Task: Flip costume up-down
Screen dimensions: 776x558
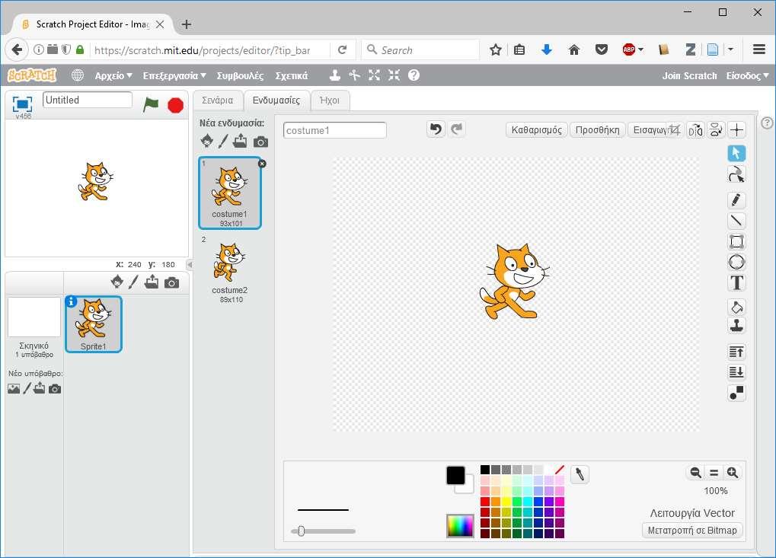Action: click(716, 130)
